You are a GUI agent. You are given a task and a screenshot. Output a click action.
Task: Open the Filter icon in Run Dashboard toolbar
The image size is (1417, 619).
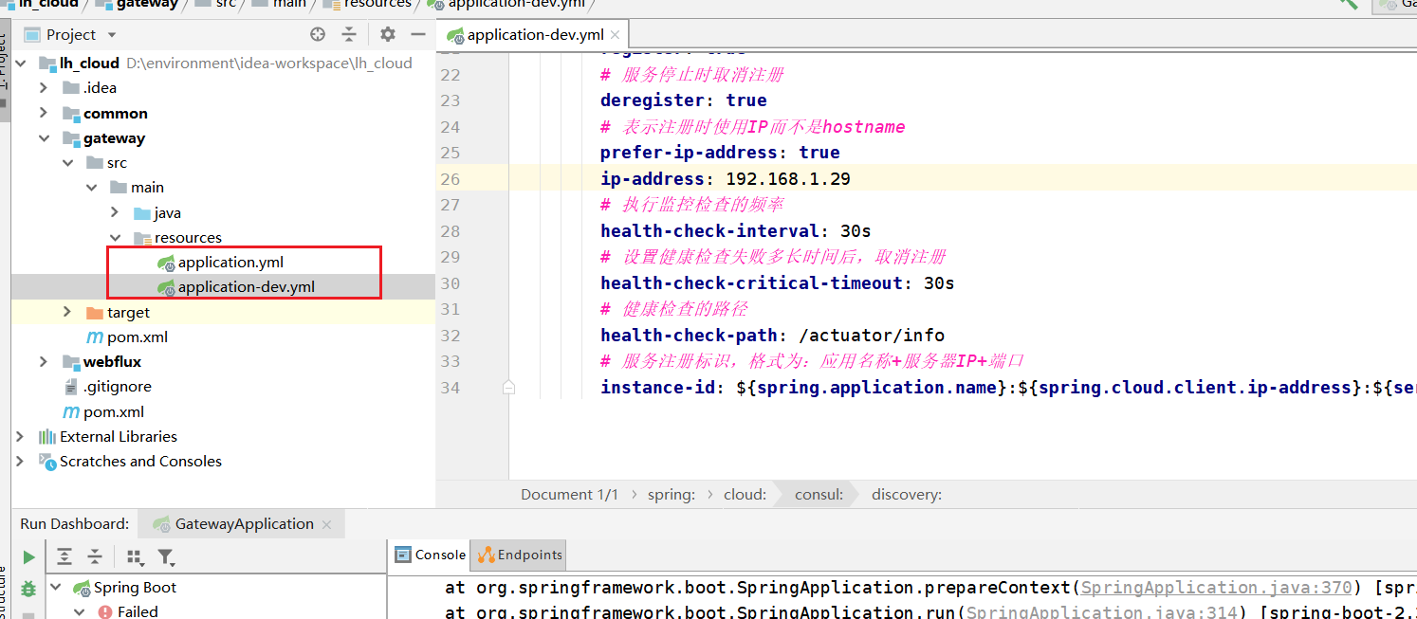[x=167, y=556]
